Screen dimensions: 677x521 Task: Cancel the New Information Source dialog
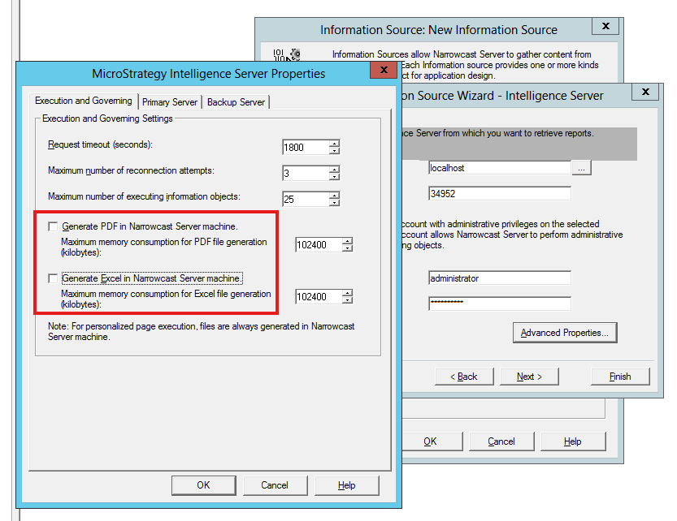click(x=501, y=441)
